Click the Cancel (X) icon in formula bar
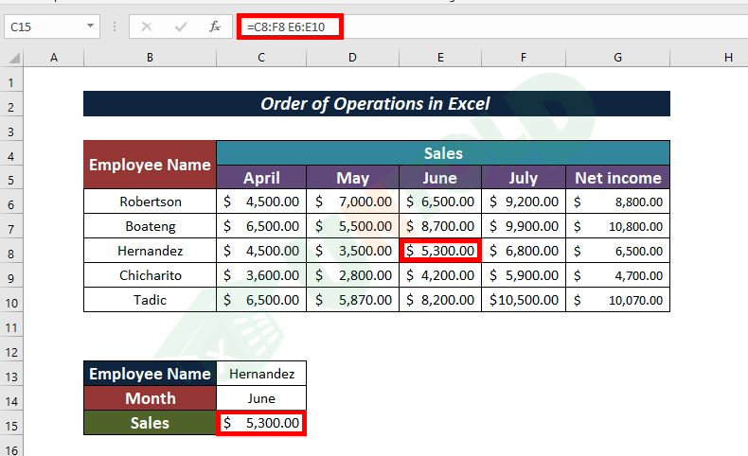The height and width of the screenshot is (456, 748). click(x=147, y=27)
